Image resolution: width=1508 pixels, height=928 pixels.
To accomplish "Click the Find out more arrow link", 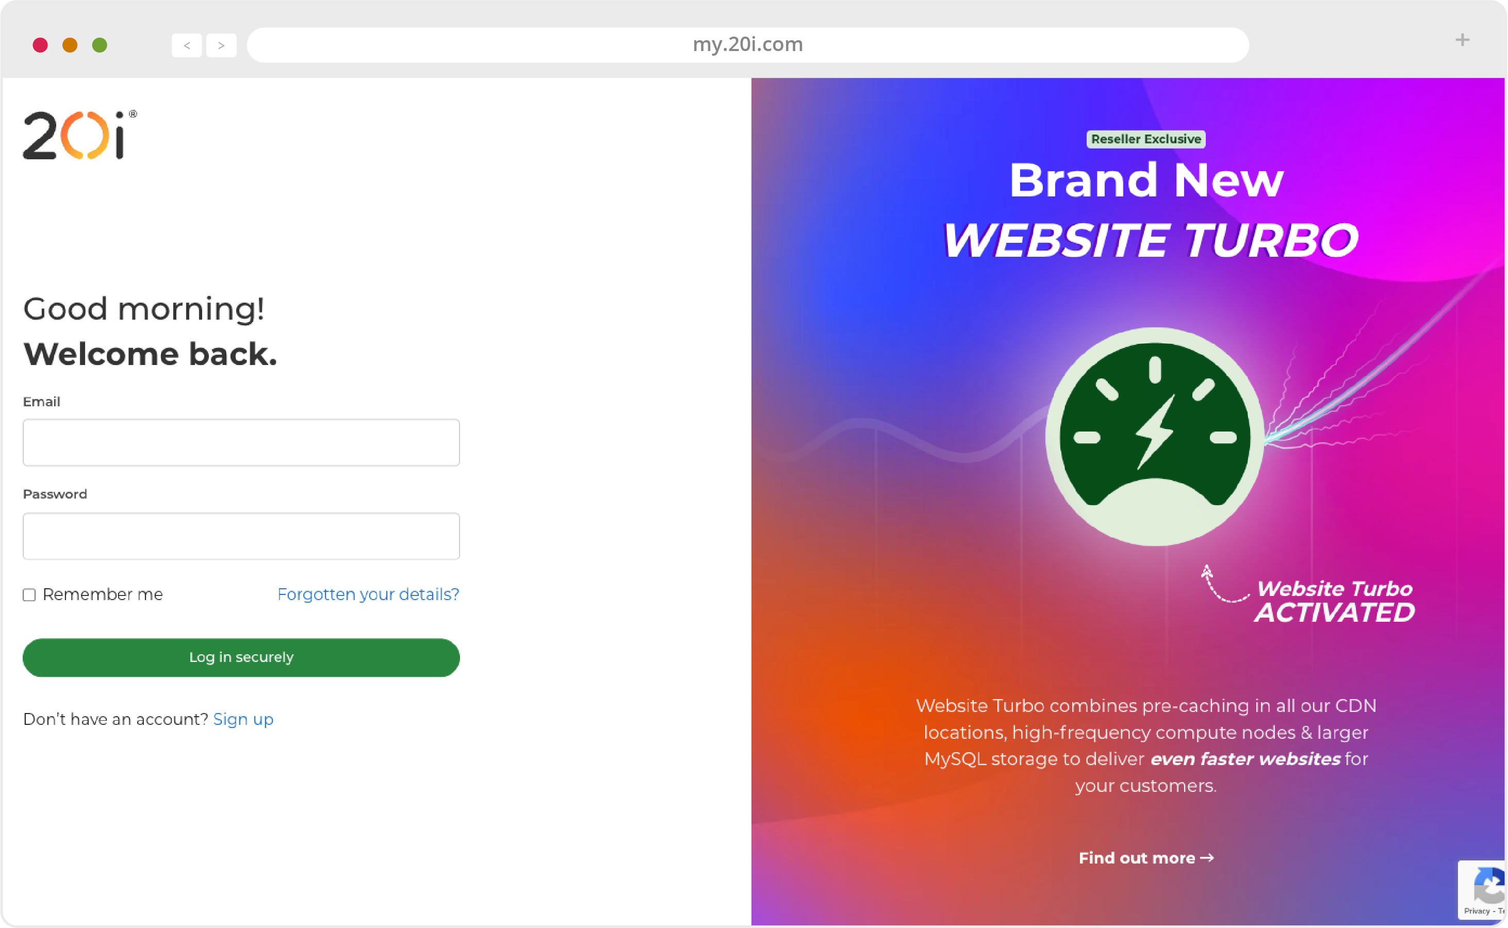I will 1146,857.
